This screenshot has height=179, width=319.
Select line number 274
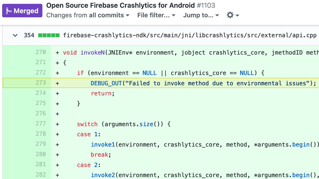pos(41,93)
